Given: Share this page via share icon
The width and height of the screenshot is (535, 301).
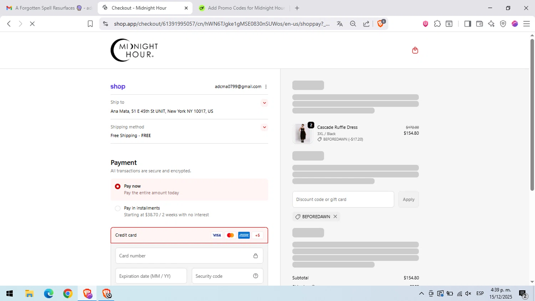Looking at the screenshot, I should 366,24.
